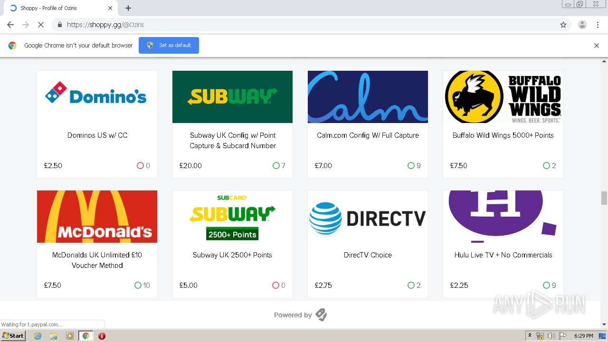Open Action Center flag icon in tray
The width and height of the screenshot is (608, 342).
(562, 336)
